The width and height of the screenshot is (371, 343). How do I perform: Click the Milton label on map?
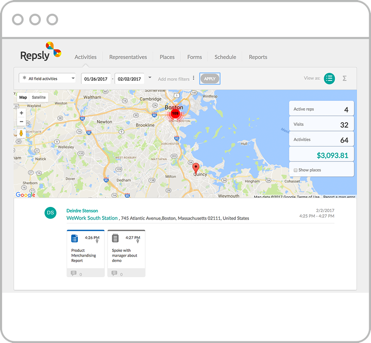pos(171,176)
